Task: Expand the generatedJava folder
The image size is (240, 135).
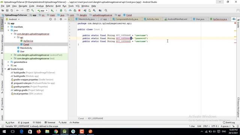Action: coord(8,62)
